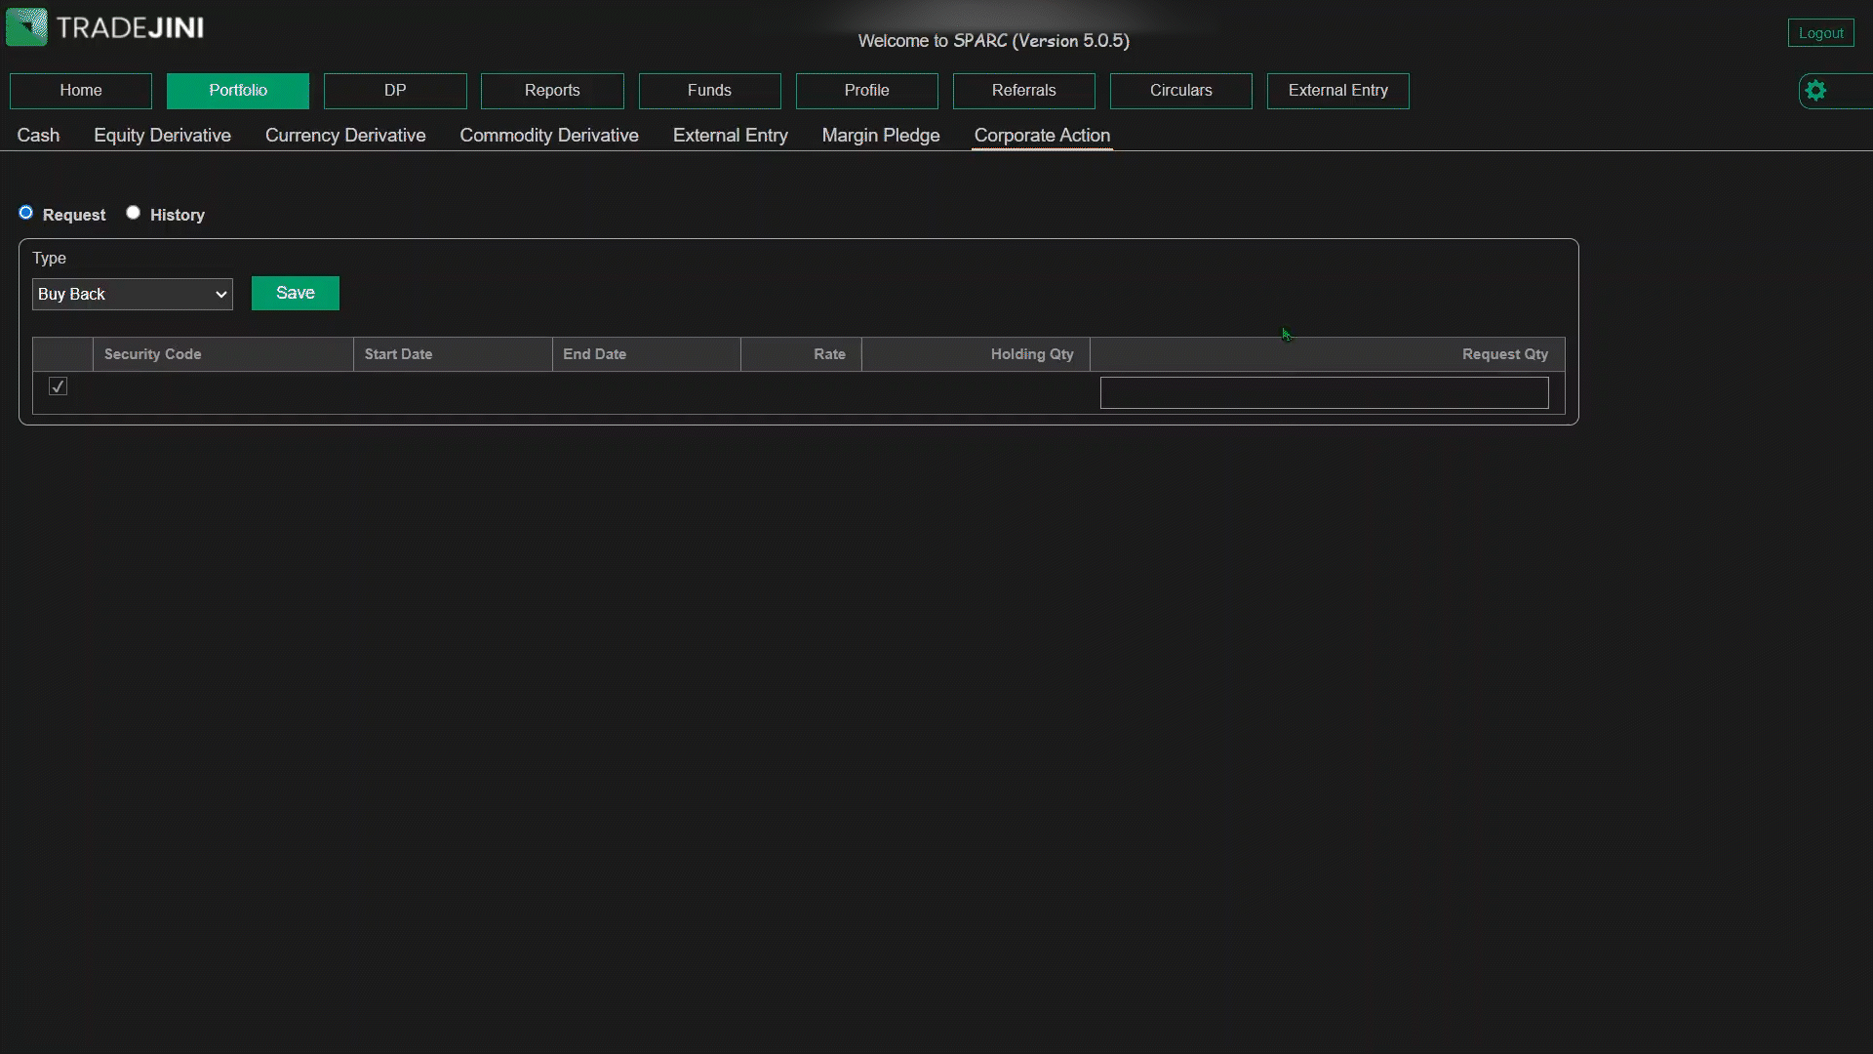Open the Referrals menu
Screen dimensions: 1873x1054
1023,91
